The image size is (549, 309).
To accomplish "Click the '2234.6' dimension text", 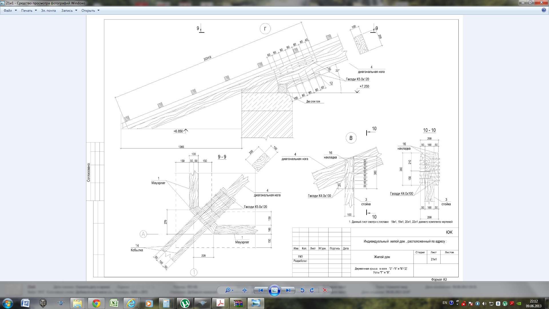I will pyautogui.click(x=207, y=58).
